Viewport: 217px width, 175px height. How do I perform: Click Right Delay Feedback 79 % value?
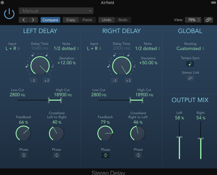coord(105,122)
